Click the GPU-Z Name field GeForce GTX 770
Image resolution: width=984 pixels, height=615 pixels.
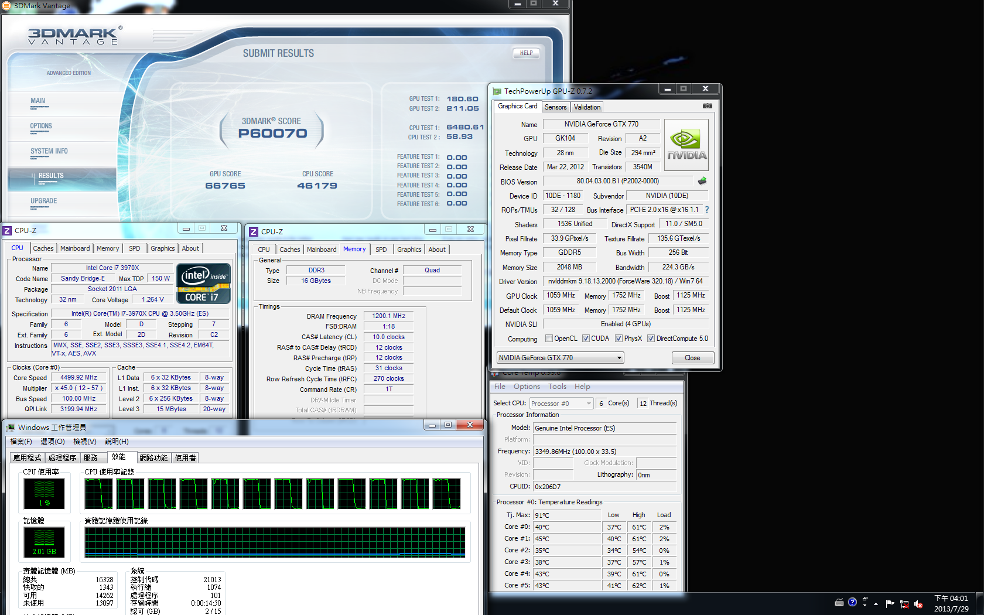pyautogui.click(x=601, y=124)
